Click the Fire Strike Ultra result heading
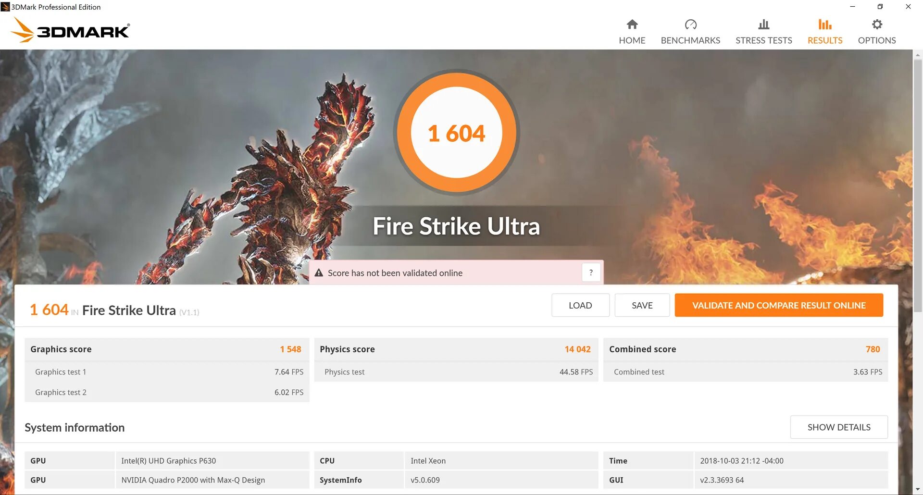The height and width of the screenshot is (495, 923). tap(129, 310)
